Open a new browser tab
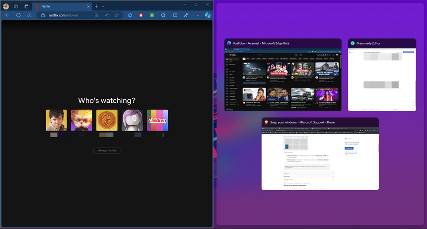Viewport: 427px width, 229px height. pyautogui.click(x=96, y=6)
